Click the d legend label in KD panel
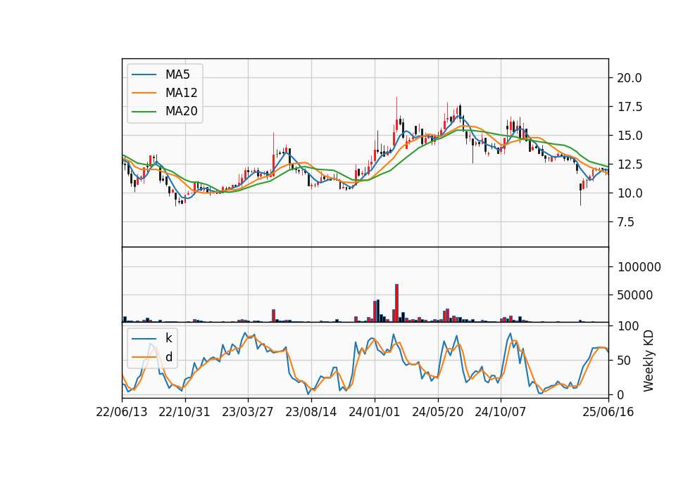 pyautogui.click(x=168, y=357)
